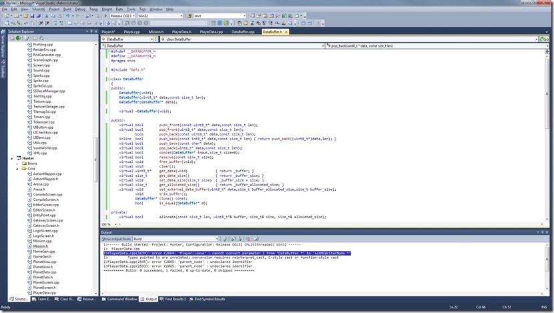554x313 pixels.
Task: Open the File menu
Action: (5, 9)
